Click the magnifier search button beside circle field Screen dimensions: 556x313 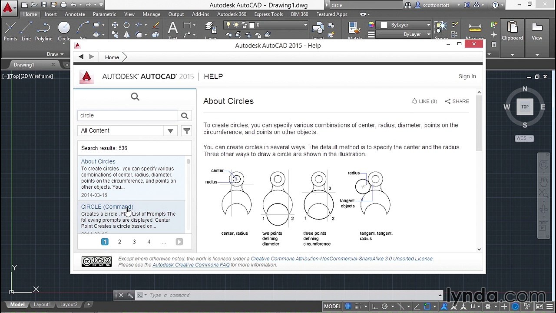[185, 116]
